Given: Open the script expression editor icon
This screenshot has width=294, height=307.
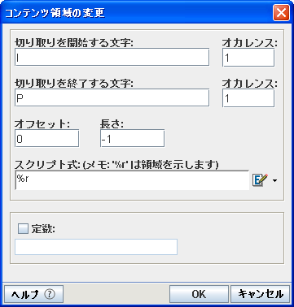Looking at the screenshot, I should [260, 180].
